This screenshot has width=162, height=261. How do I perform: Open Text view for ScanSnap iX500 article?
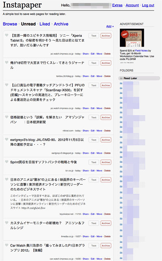(94, 86)
